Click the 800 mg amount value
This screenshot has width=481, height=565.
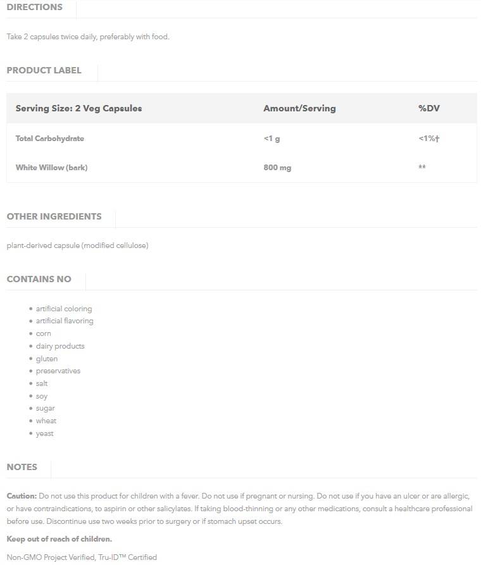coord(277,168)
